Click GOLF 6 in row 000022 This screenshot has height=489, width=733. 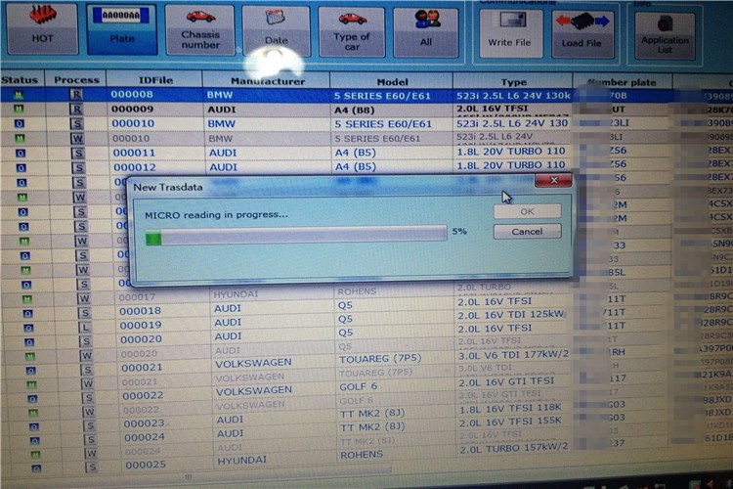(x=358, y=387)
